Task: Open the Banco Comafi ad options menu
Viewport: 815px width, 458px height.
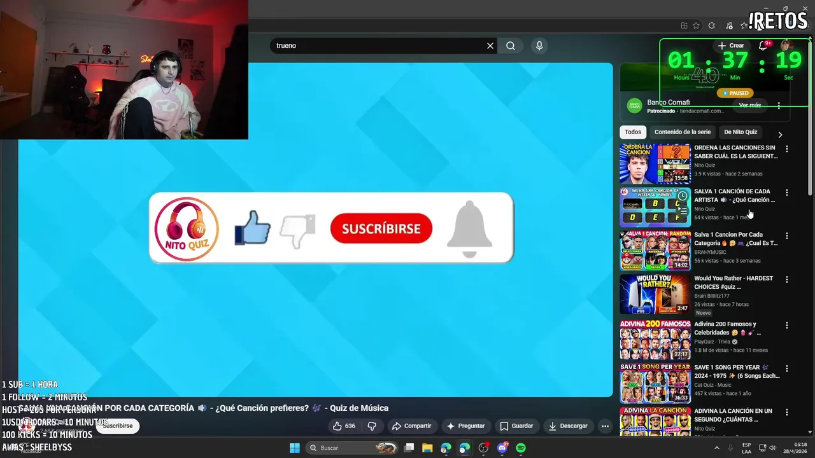Action: coord(779,106)
